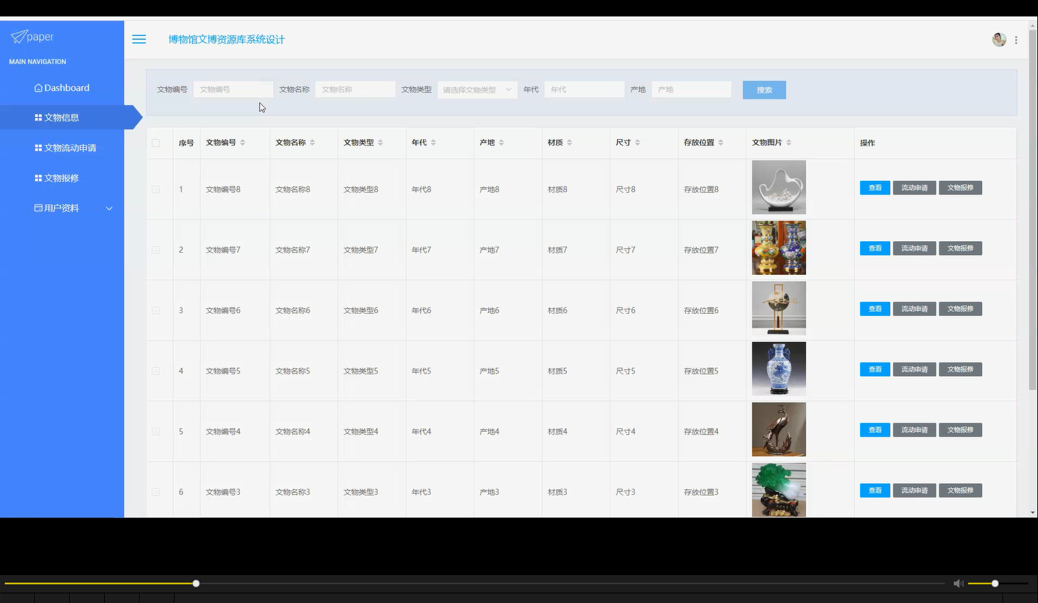
Task: Click 查看 for 文物编号3
Action: 875,490
